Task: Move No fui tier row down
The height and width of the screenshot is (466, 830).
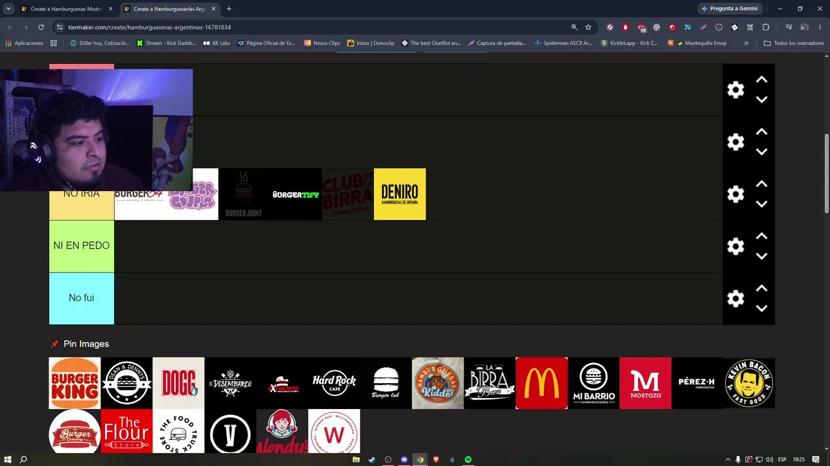Action: click(x=761, y=308)
